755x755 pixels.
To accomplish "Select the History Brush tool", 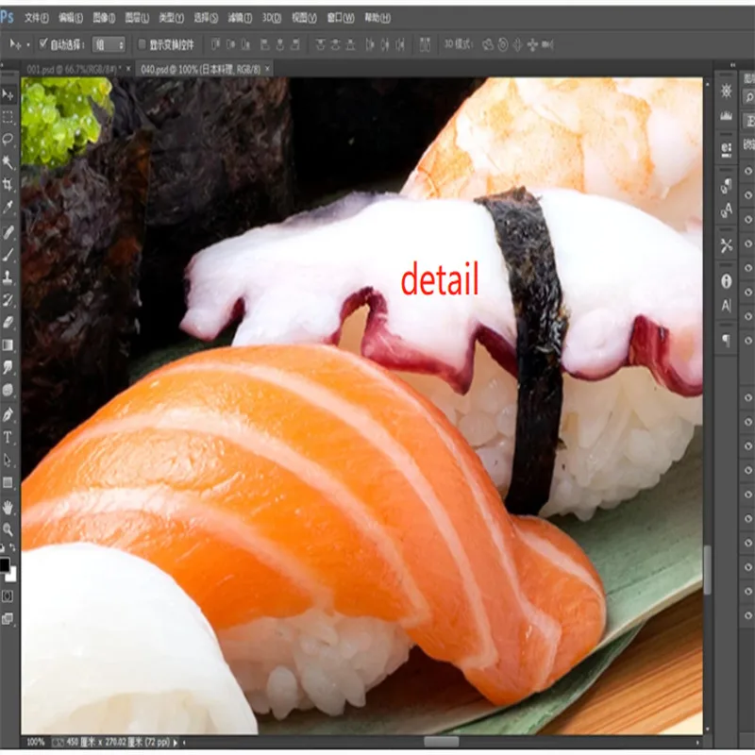I will pos(8,299).
